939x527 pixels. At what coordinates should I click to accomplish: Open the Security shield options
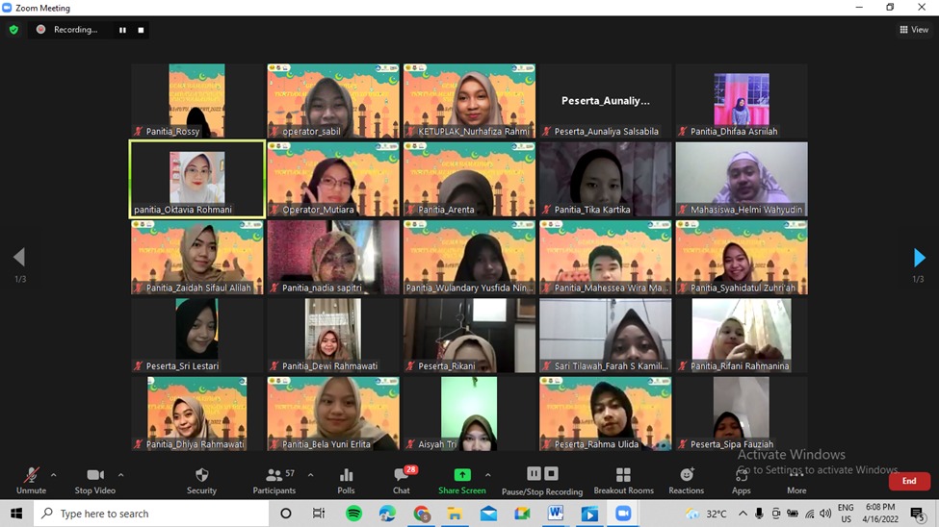(x=201, y=479)
